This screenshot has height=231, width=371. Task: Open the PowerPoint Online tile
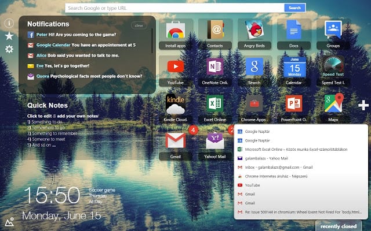294,108
